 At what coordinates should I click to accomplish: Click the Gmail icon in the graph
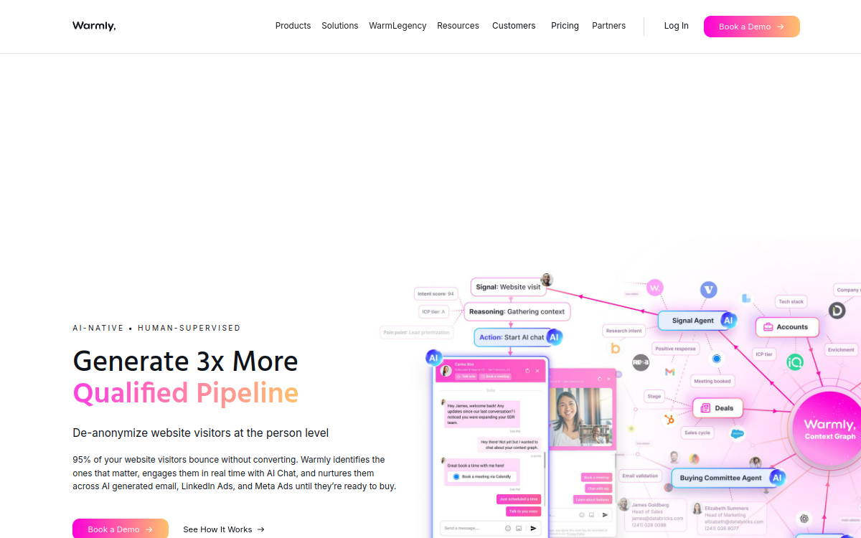(669, 372)
